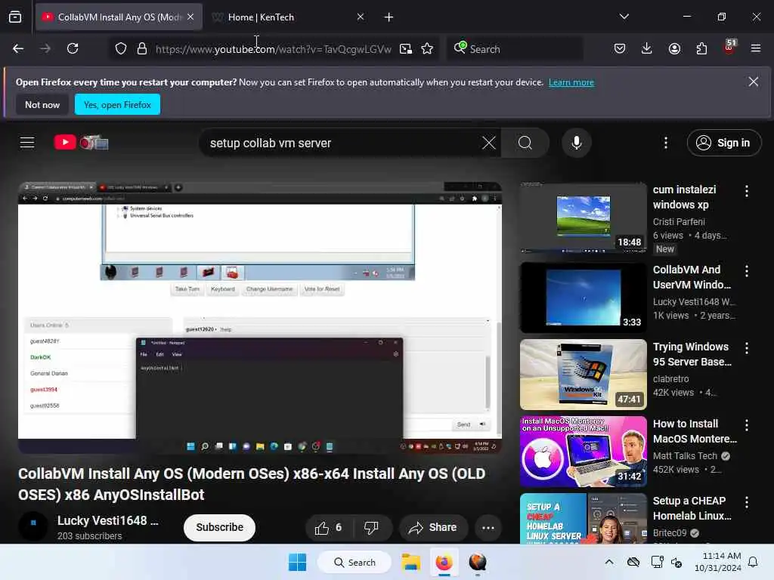
Task: Close the CollabVM Install Any OS tab
Action: click(x=190, y=17)
